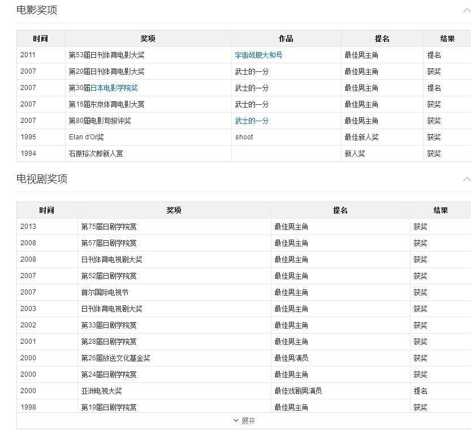Open the 日本电影学院奖 link
This screenshot has height=435, width=471.
pyautogui.click(x=114, y=88)
